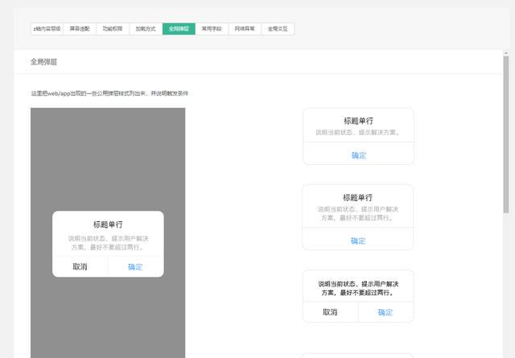The width and height of the screenshot is (515, 358).
Task: Switch to the 屏幕适配 tab
Action: [x=80, y=29]
